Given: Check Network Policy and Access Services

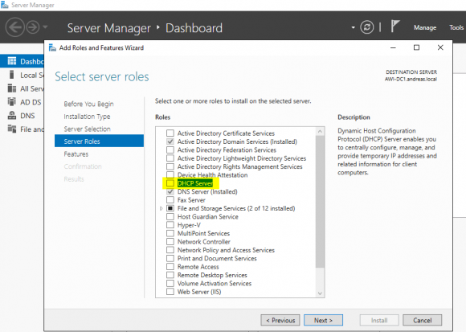Looking at the screenshot, I should pyautogui.click(x=170, y=250).
